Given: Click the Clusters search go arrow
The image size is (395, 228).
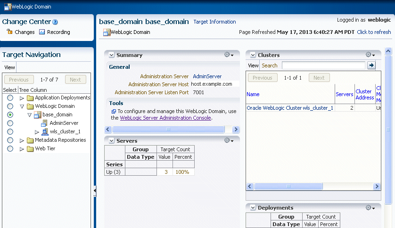Looking at the screenshot, I should 371,65.
